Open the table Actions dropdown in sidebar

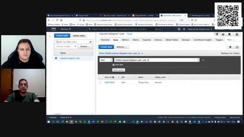85,46
